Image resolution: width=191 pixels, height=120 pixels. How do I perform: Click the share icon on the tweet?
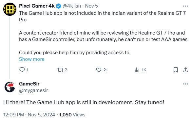click(x=185, y=70)
